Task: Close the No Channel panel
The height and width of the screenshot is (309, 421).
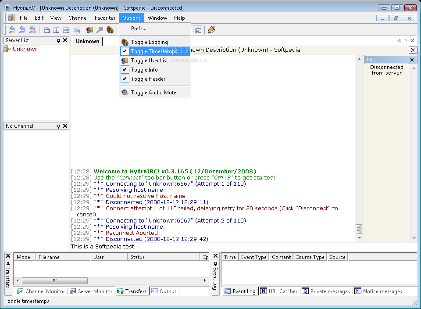Action: coord(65,126)
